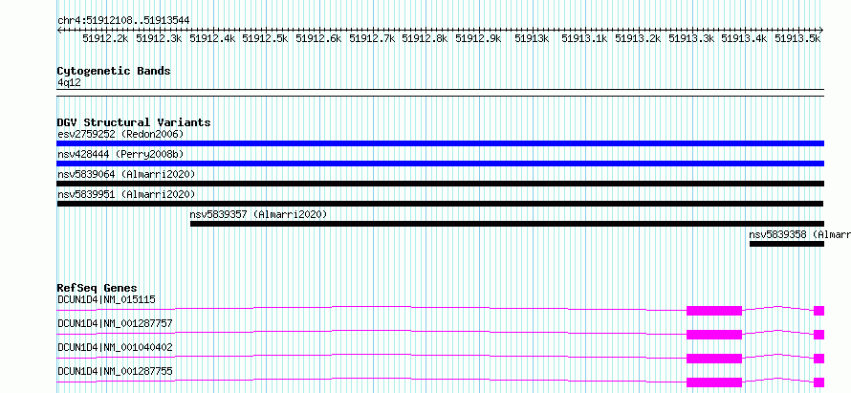Click the nsv5839064 (Almarri2020) label
Viewport: 851px width, 393px height.
pyautogui.click(x=126, y=174)
